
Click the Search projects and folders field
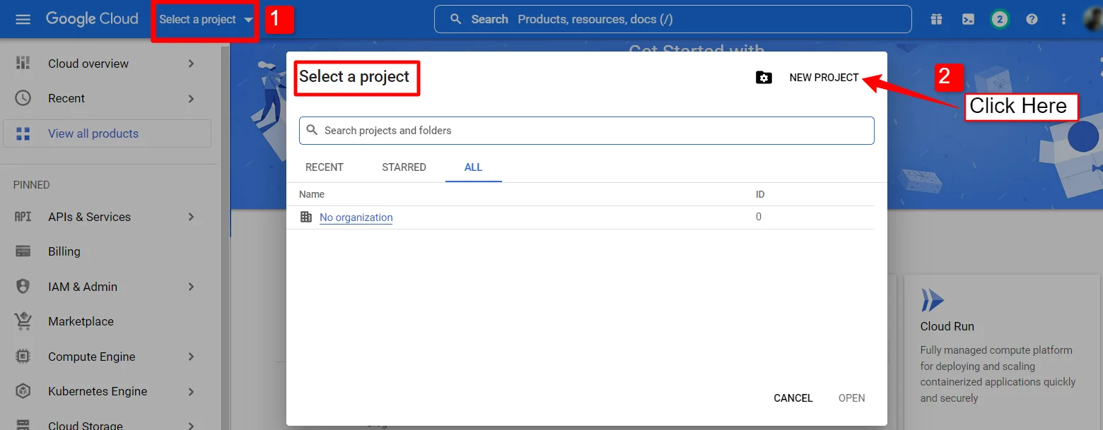click(587, 131)
